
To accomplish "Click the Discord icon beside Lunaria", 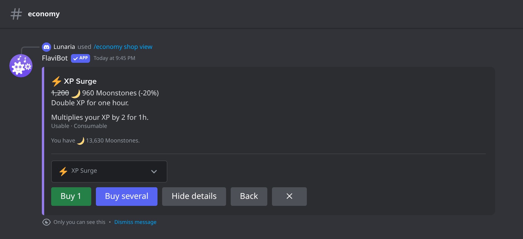I will 46,47.
